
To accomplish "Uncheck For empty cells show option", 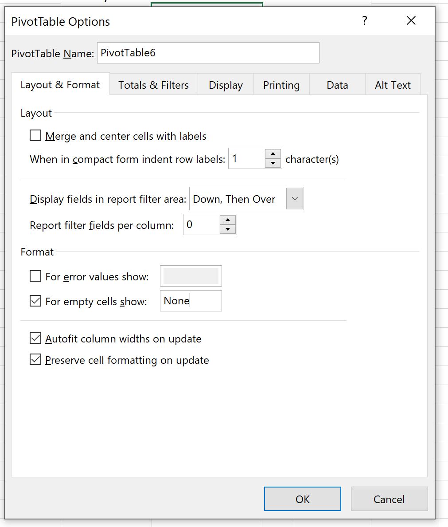I will tap(35, 301).
